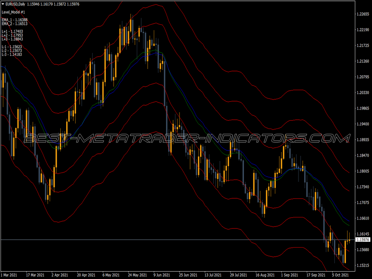Click price scale value 1.16145
Image resolution: width=372 pixels, height=279 pixels.
pyautogui.click(x=363, y=234)
